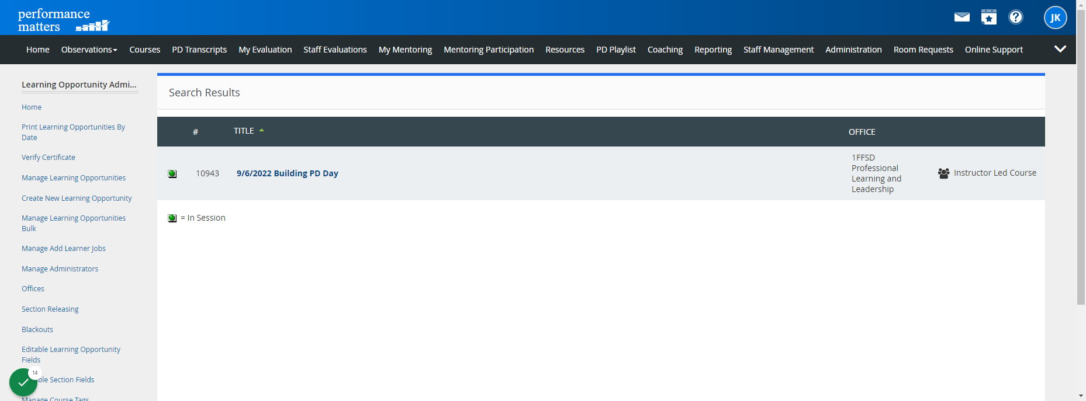Open Resources menu item
This screenshot has height=401, width=1086.
(565, 50)
